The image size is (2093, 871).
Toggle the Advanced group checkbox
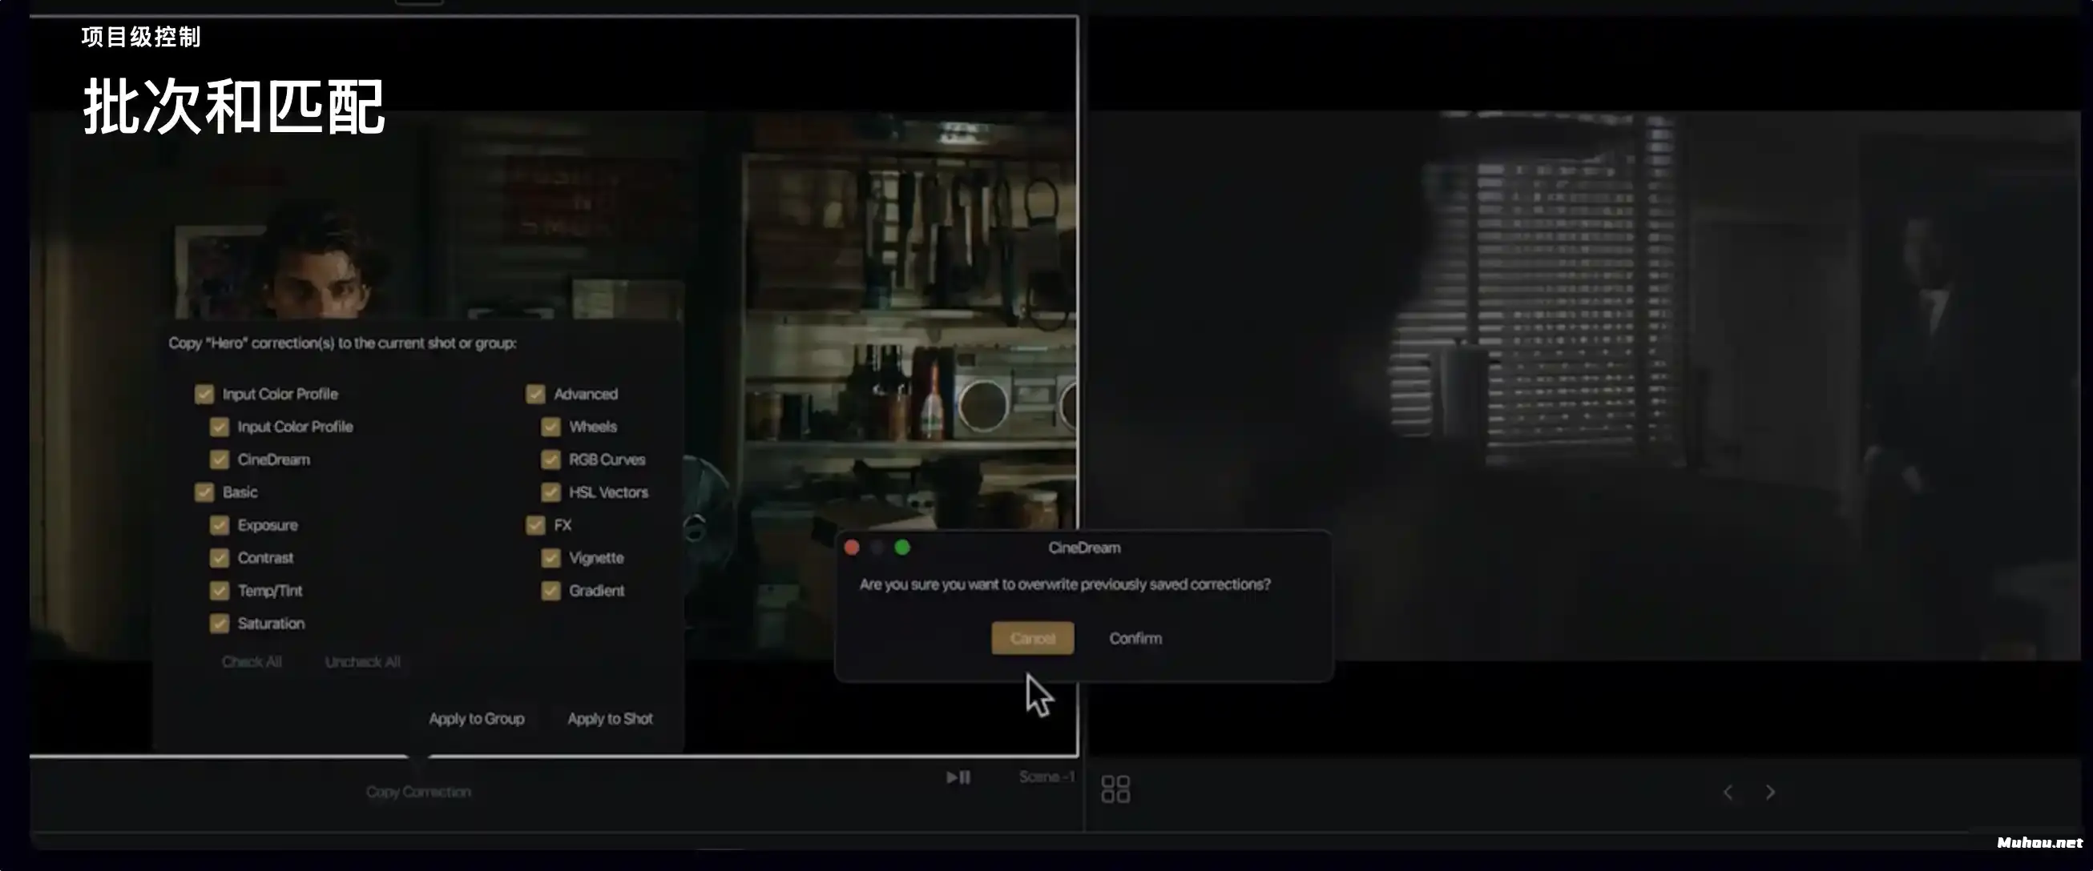535,394
